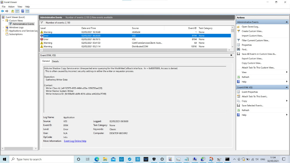Click the Find action in the Actions pane

[244, 49]
